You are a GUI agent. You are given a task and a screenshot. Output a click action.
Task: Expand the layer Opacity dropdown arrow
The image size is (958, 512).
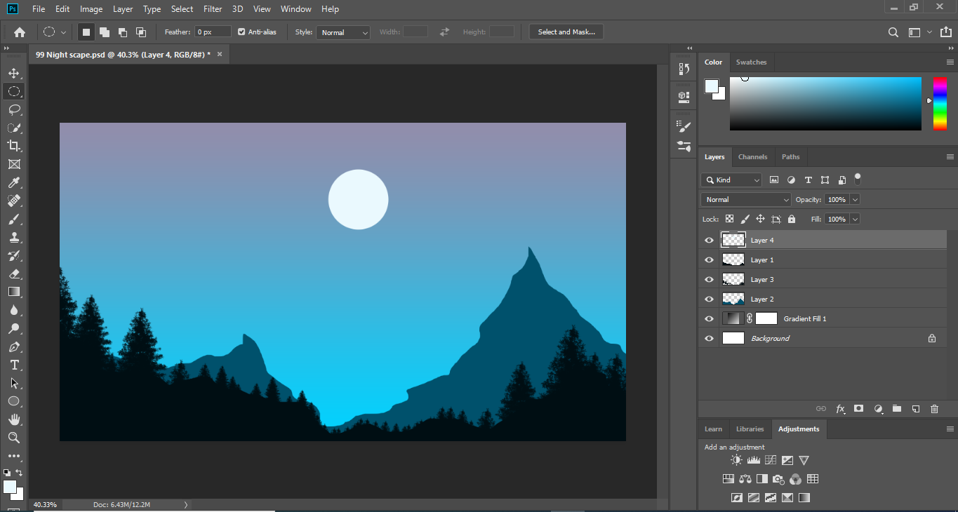pos(855,200)
